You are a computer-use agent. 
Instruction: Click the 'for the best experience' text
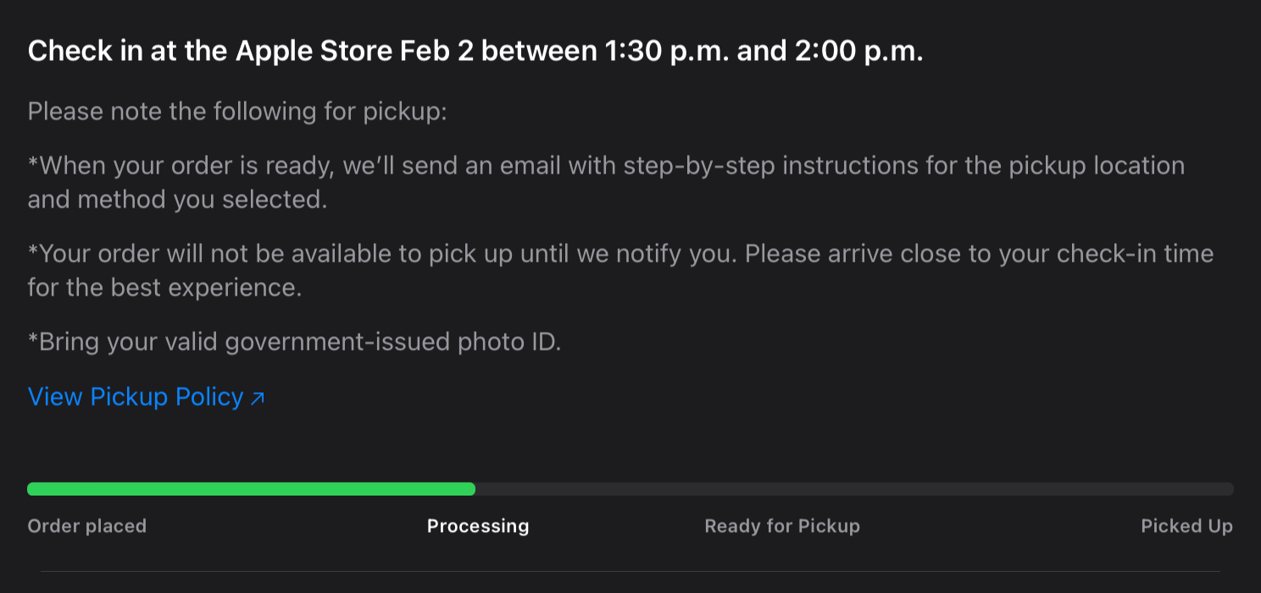click(x=164, y=288)
